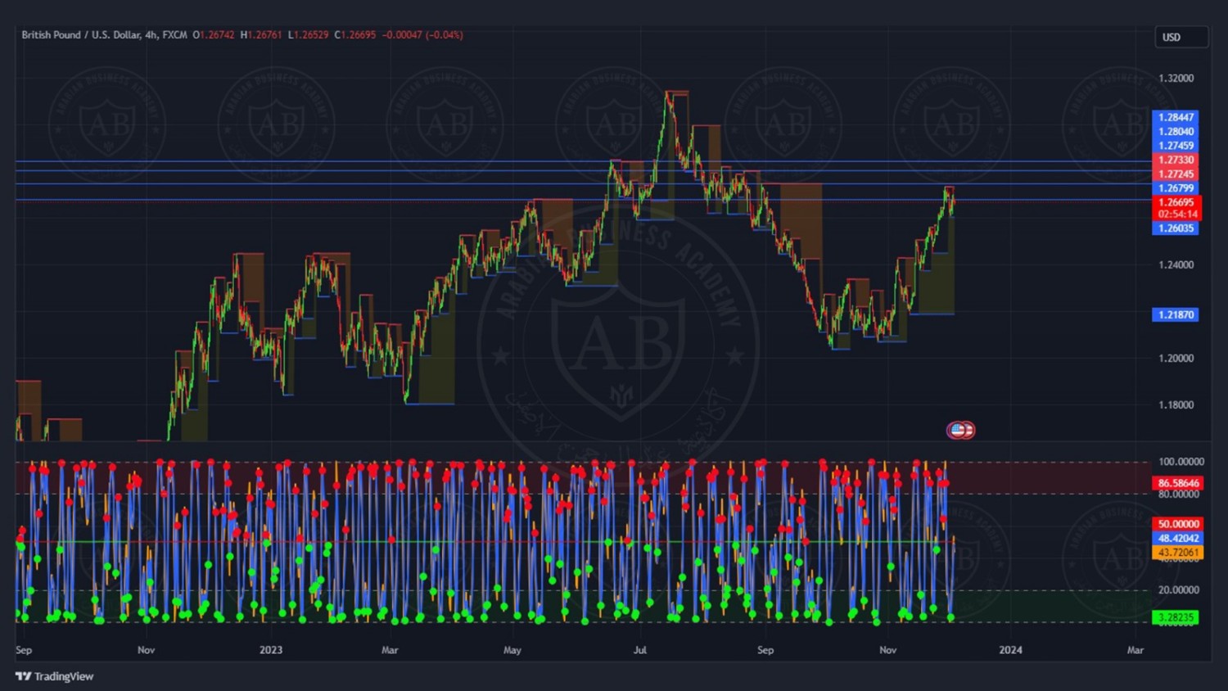Click the green 3.28235 oscillator value label
The height and width of the screenshot is (691, 1228).
coord(1175,617)
